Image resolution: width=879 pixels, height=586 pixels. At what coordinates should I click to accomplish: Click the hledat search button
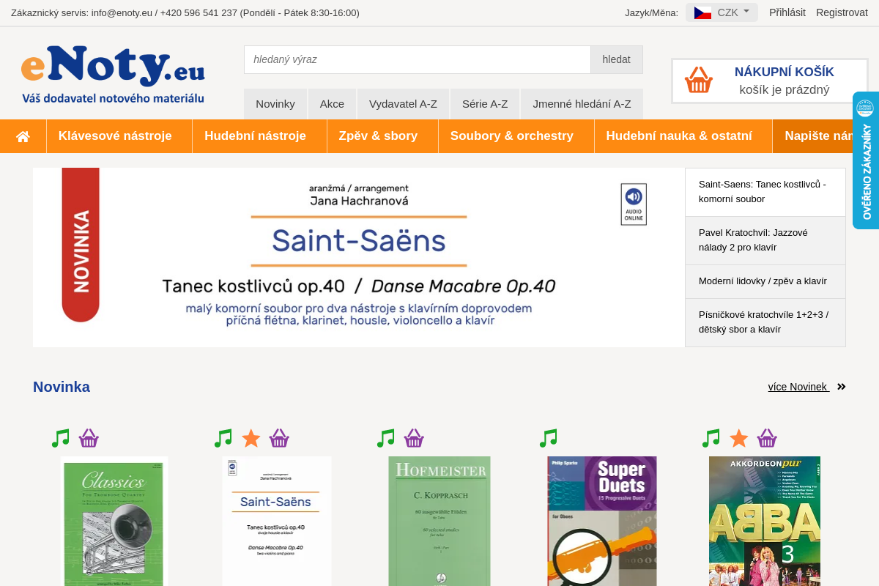pos(617,59)
